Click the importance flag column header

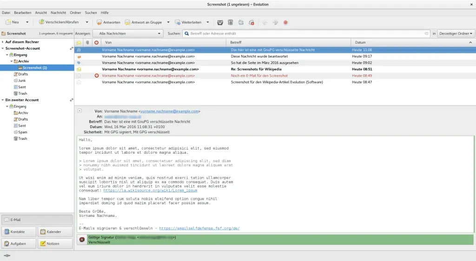(x=97, y=42)
